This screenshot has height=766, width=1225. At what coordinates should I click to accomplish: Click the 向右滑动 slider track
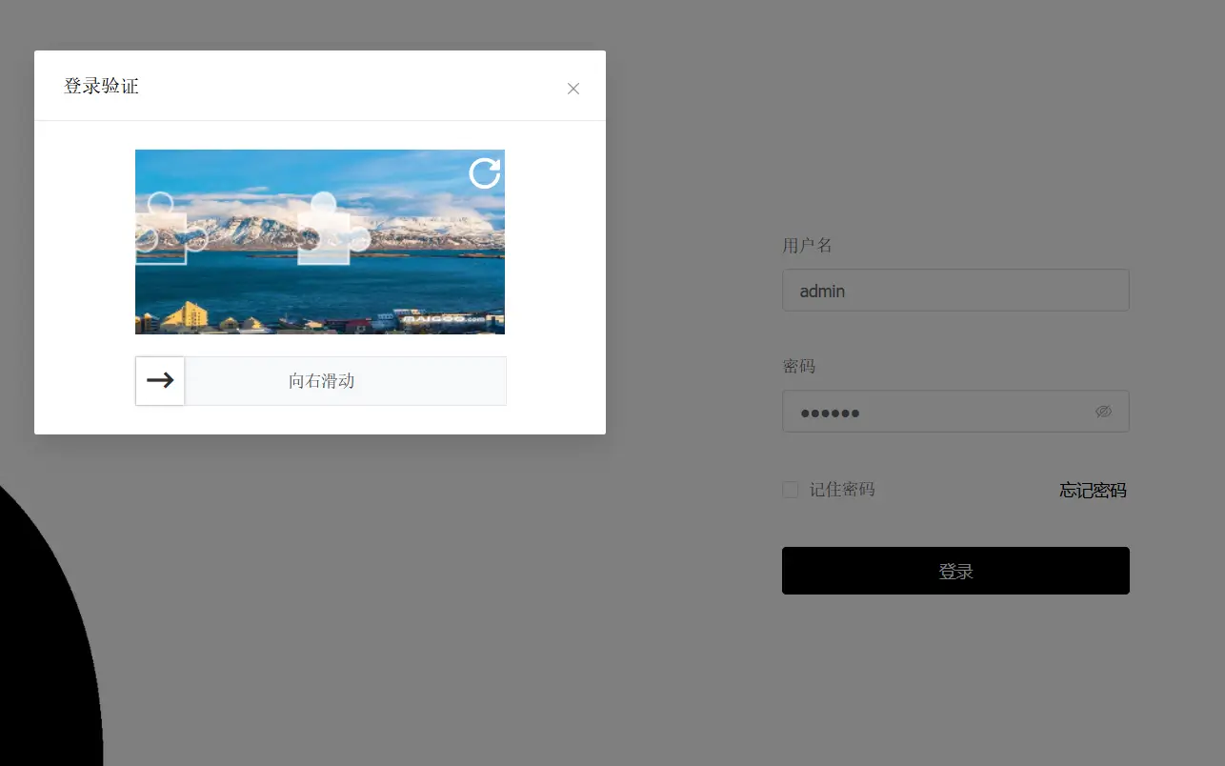(x=345, y=381)
